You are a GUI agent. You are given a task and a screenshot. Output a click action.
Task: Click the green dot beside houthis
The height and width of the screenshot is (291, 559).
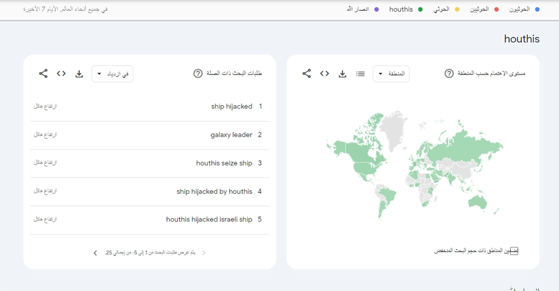pyautogui.click(x=420, y=9)
